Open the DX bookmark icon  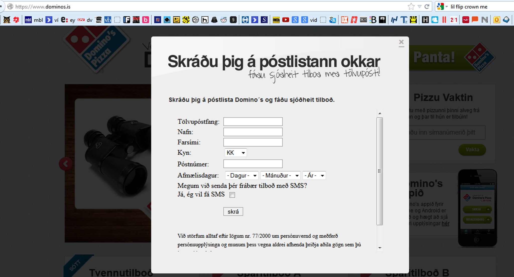coord(345,20)
